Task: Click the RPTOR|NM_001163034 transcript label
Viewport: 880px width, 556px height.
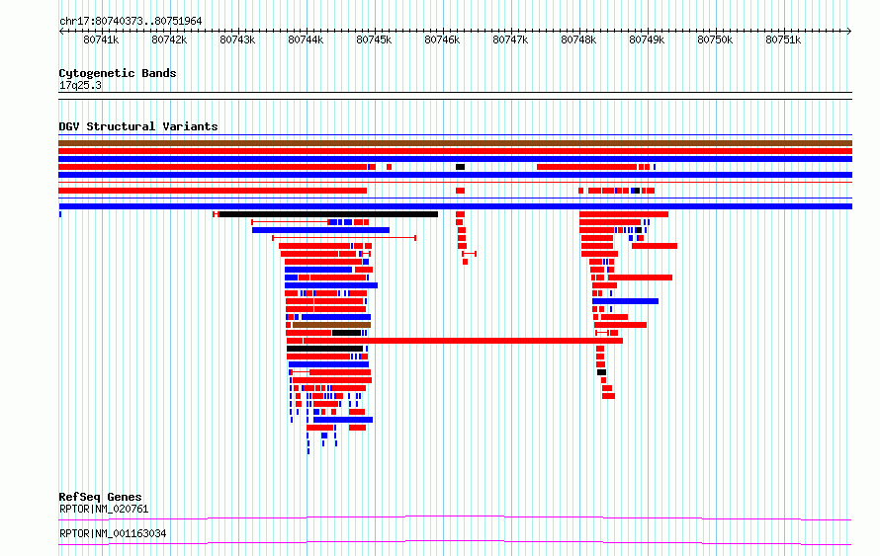Action: (x=113, y=533)
